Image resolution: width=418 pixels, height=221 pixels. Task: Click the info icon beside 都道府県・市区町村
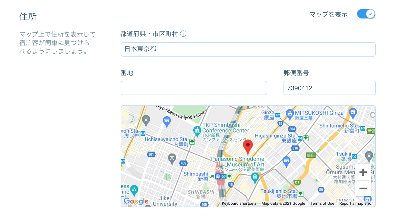183,34
